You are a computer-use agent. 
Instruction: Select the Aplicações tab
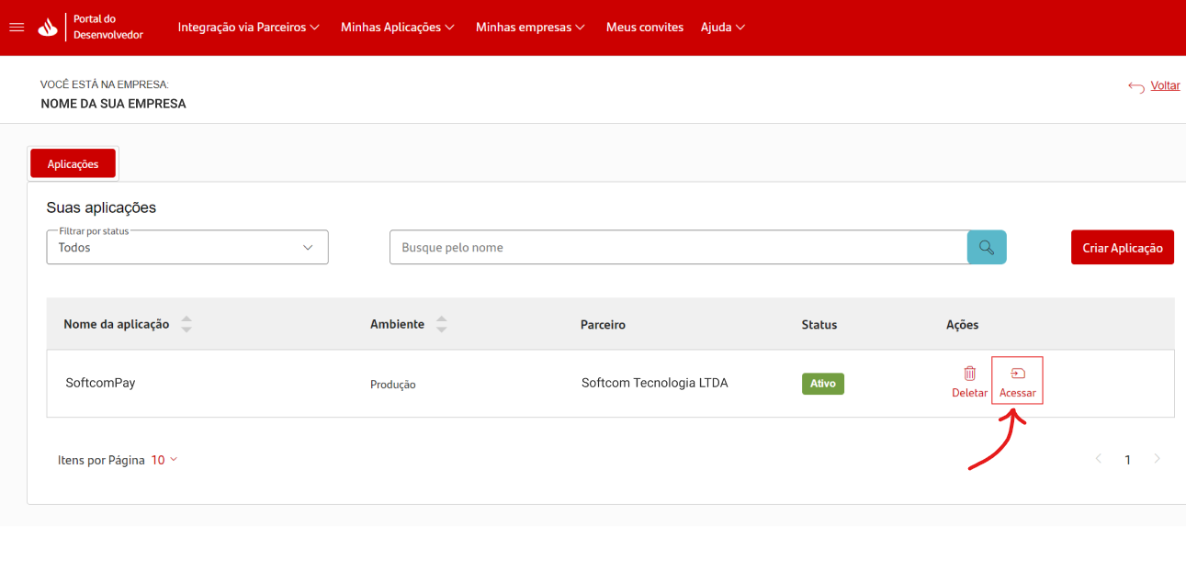[73, 163]
